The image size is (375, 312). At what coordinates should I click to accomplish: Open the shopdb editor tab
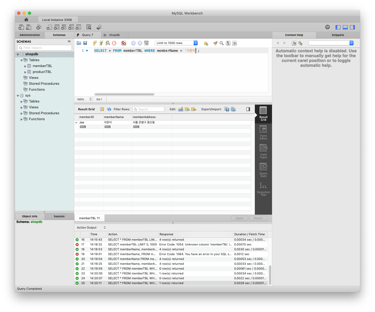115,35
